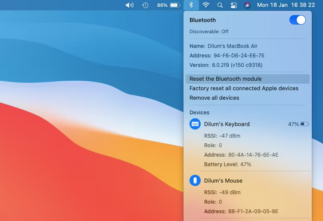Click the Bluetooth icon in menu bar

tap(191, 5)
